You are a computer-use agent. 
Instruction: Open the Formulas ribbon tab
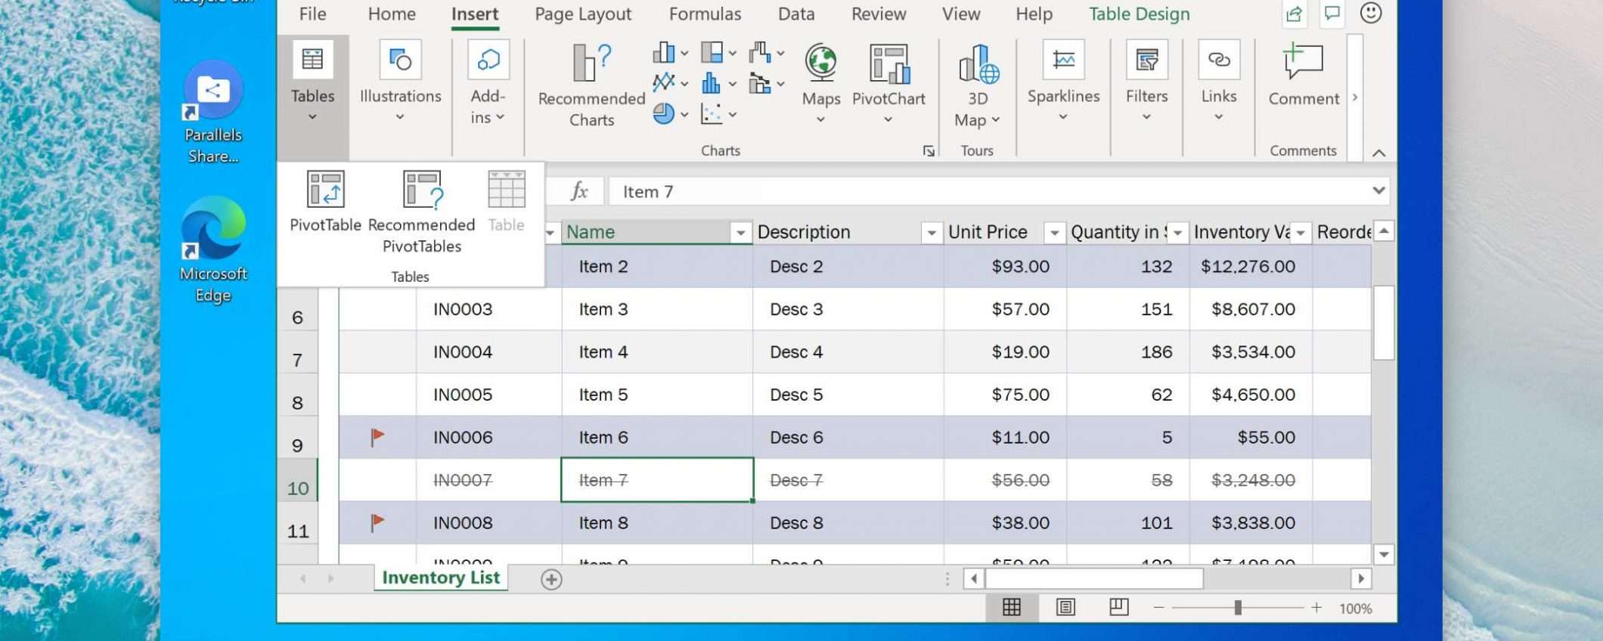(705, 14)
